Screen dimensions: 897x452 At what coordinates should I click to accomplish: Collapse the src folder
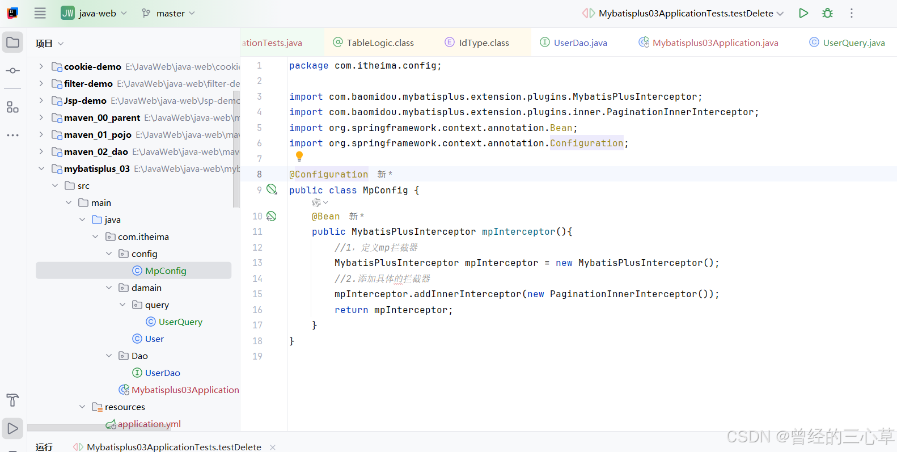point(55,185)
